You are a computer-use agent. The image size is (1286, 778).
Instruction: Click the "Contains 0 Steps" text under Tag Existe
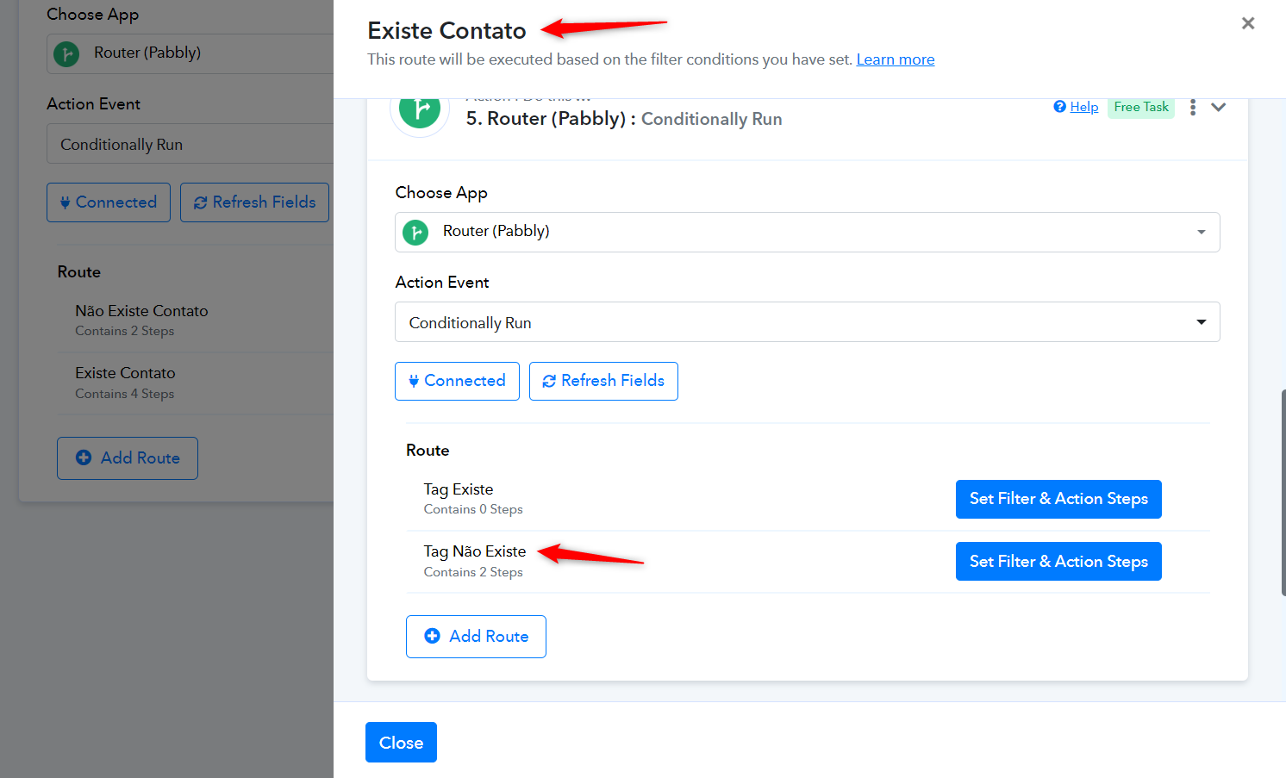coord(473,509)
